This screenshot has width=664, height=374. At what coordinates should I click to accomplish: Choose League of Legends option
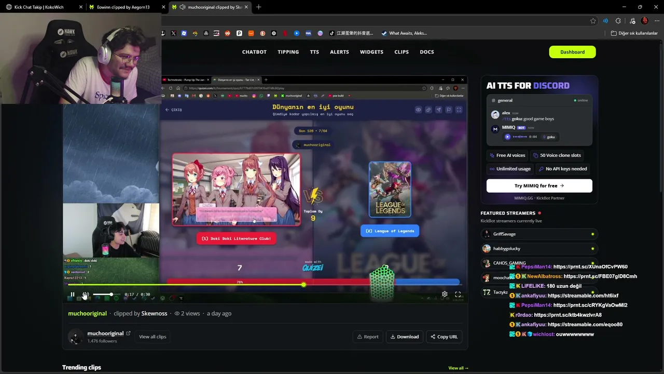pos(390,231)
